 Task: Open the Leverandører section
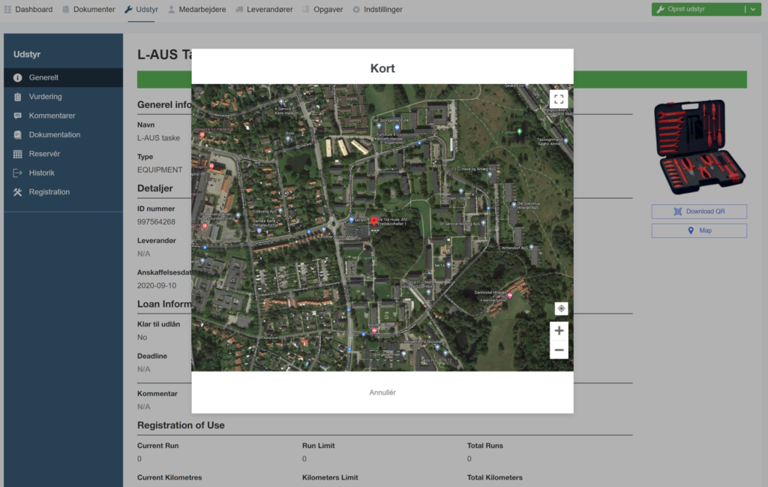point(264,9)
